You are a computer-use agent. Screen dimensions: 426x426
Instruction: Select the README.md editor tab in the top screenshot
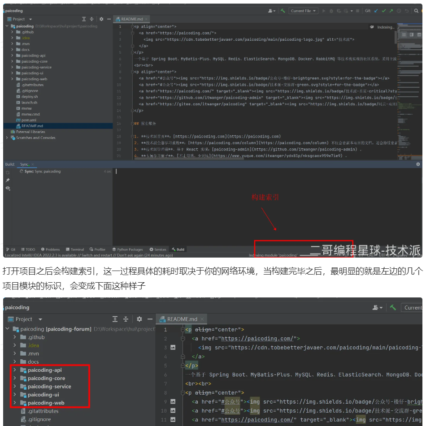[132, 19]
